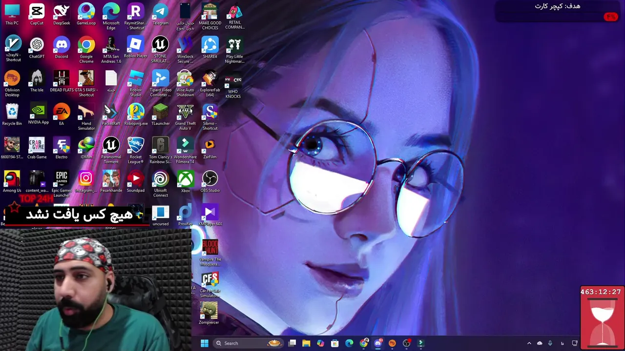625x351 pixels.
Task: Open the Among Us desktop icon
Action: (12, 182)
